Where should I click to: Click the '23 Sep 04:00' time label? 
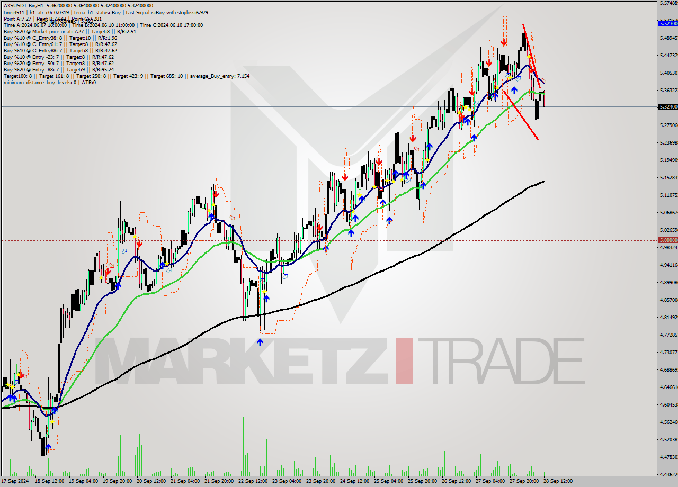click(x=287, y=481)
